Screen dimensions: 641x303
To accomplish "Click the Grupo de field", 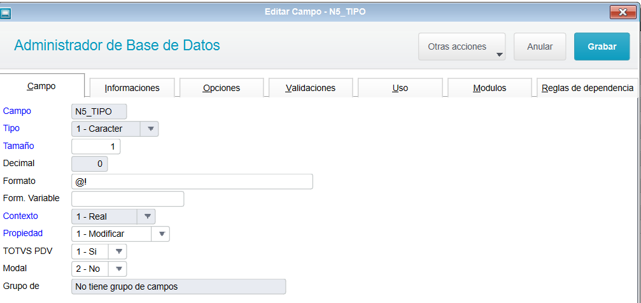I will click(179, 286).
